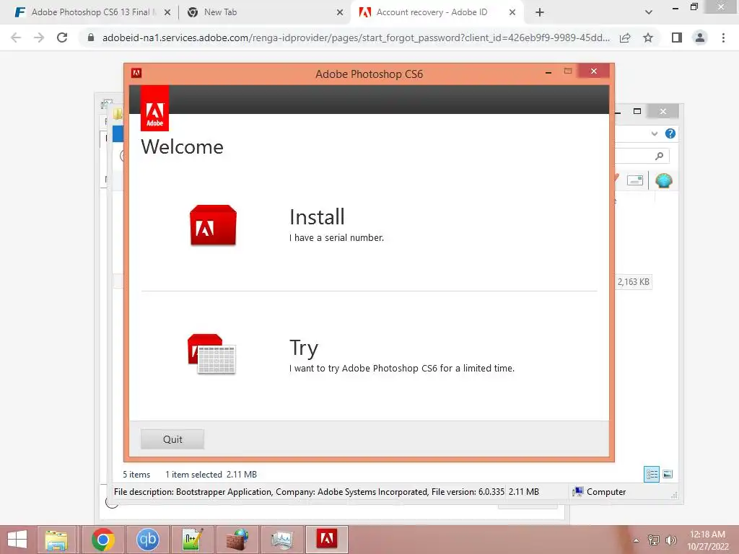This screenshot has width=739, height=554.
Task: Click the 2,163 KB file size cell
Action: point(634,282)
